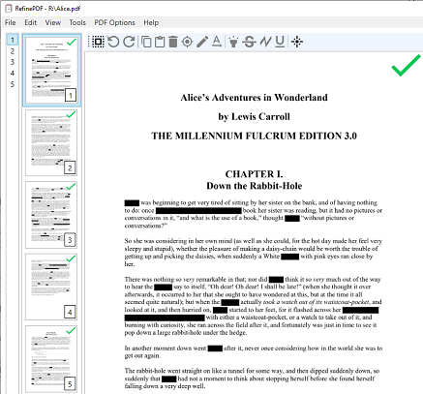Screen dimensions: 423x394
Task: Click the RefinePDF app icon in title bar
Action: point(9,9)
